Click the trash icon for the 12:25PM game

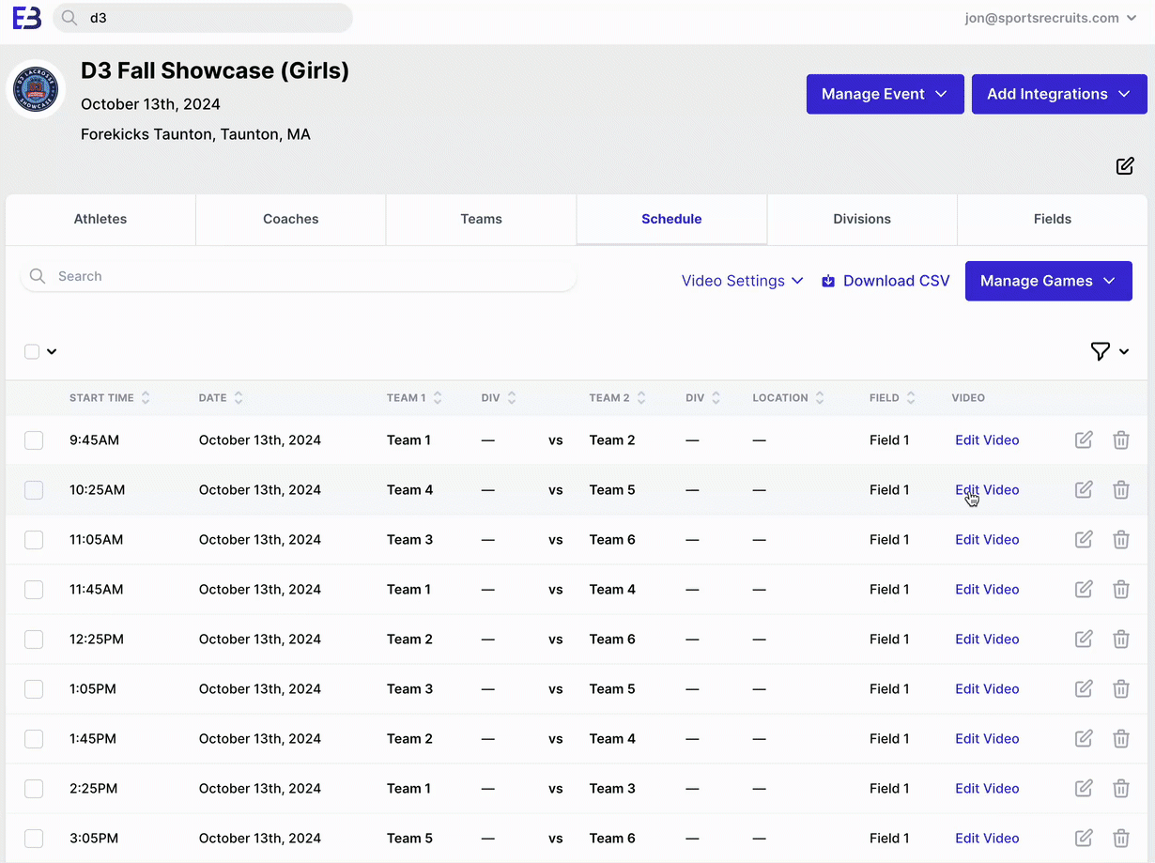coord(1120,639)
